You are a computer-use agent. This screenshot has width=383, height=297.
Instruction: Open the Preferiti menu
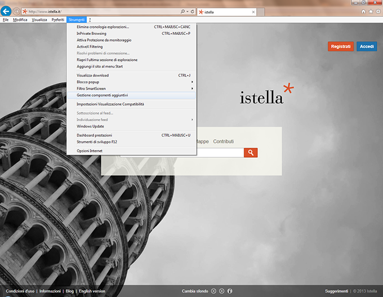click(58, 20)
